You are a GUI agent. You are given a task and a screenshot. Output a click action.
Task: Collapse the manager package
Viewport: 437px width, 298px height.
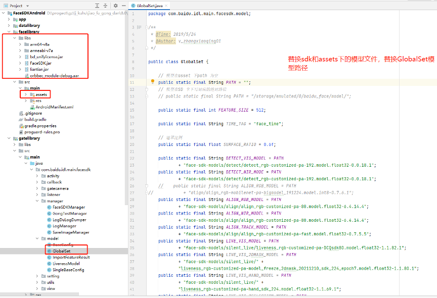coord(37,201)
